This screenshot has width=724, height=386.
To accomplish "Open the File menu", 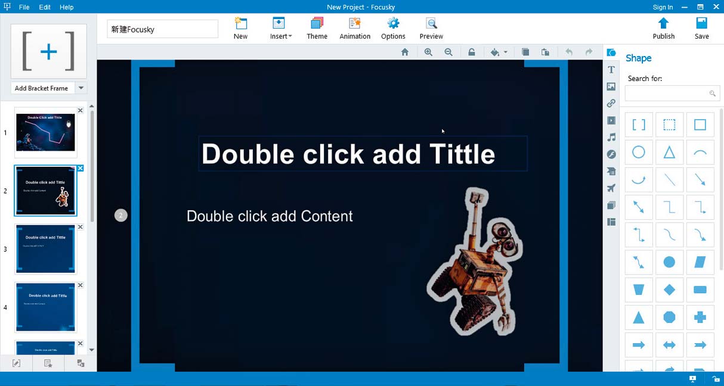I will [x=24, y=7].
